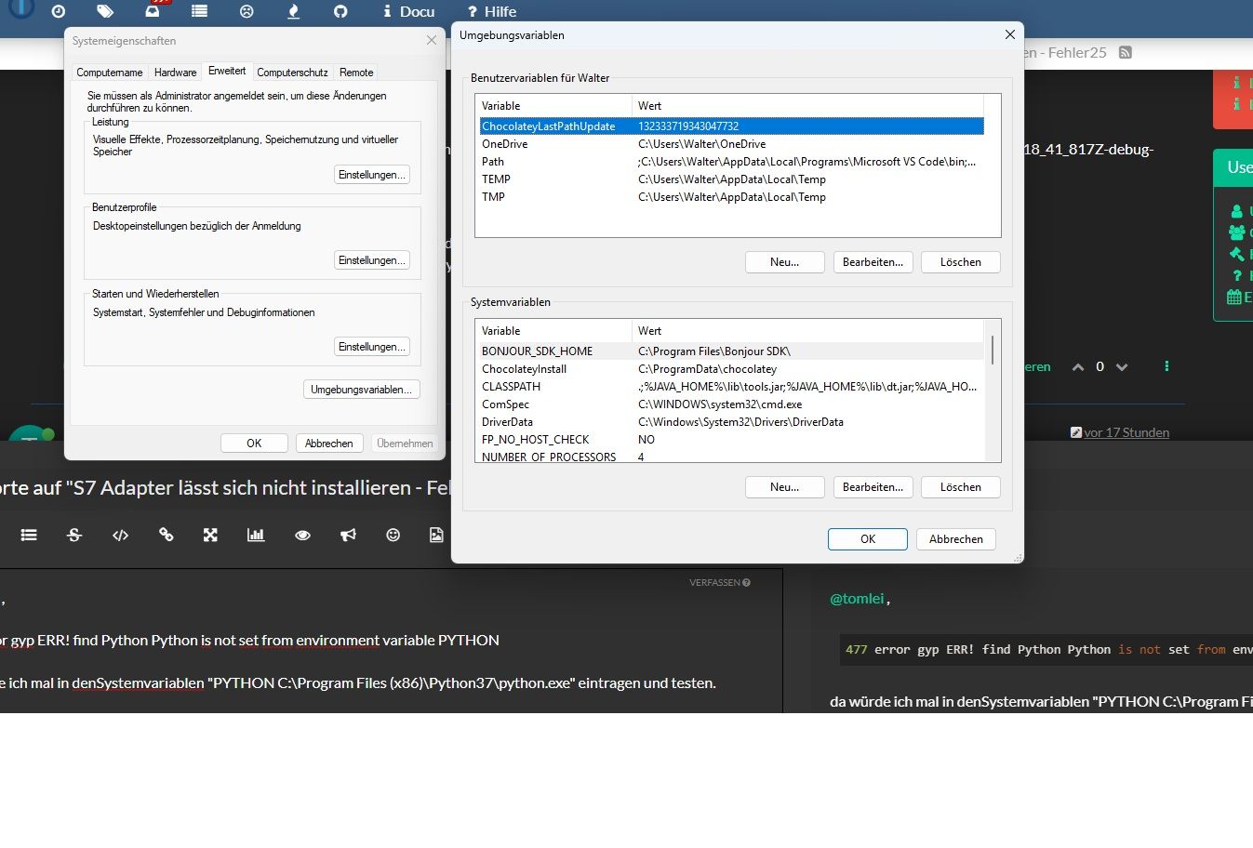Screen dimensions: 1253x848
Task: Open the Docu navbar link
Action: [408, 11]
